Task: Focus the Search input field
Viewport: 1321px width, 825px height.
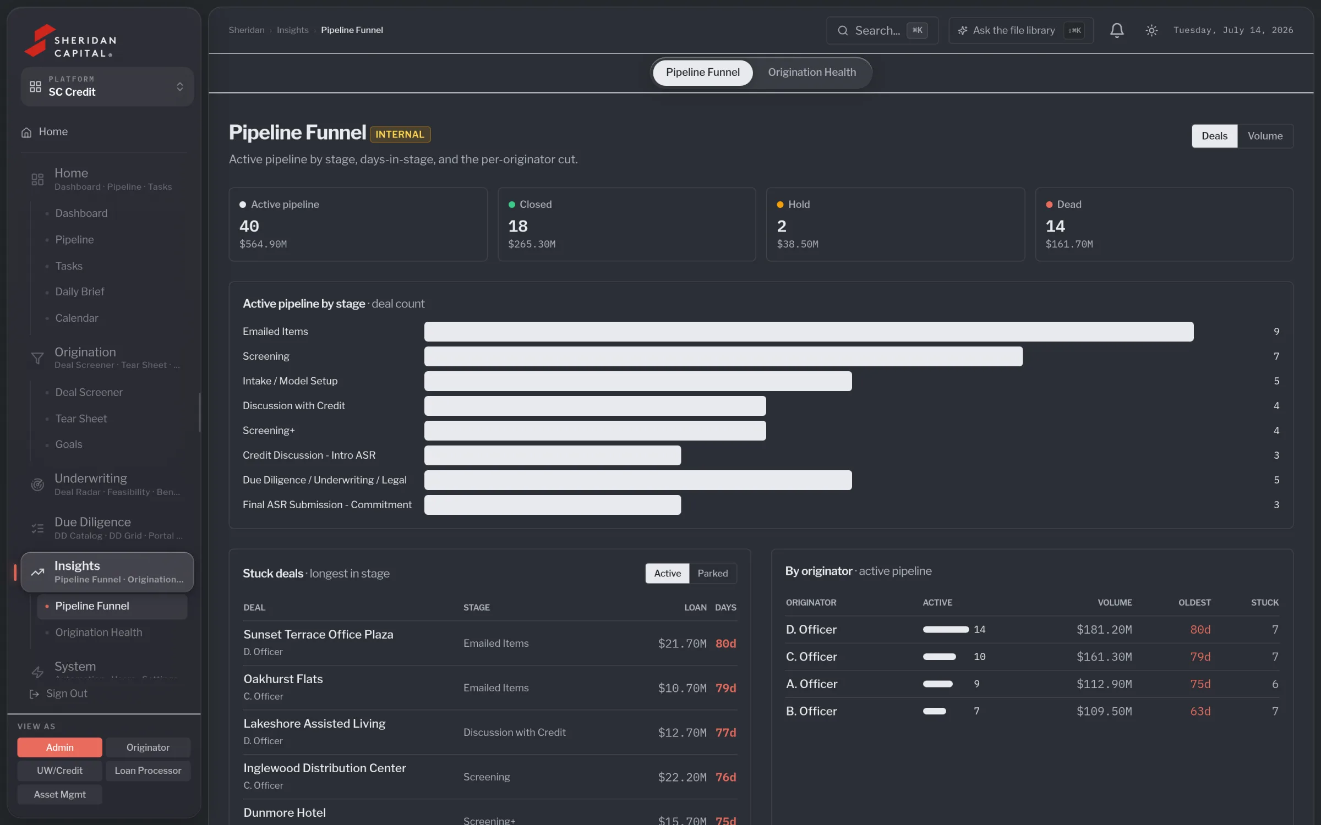Action: pyautogui.click(x=882, y=30)
